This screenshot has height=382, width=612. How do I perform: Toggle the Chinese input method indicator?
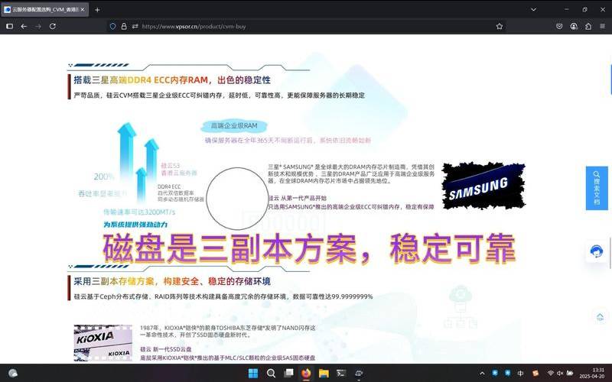click(521, 374)
